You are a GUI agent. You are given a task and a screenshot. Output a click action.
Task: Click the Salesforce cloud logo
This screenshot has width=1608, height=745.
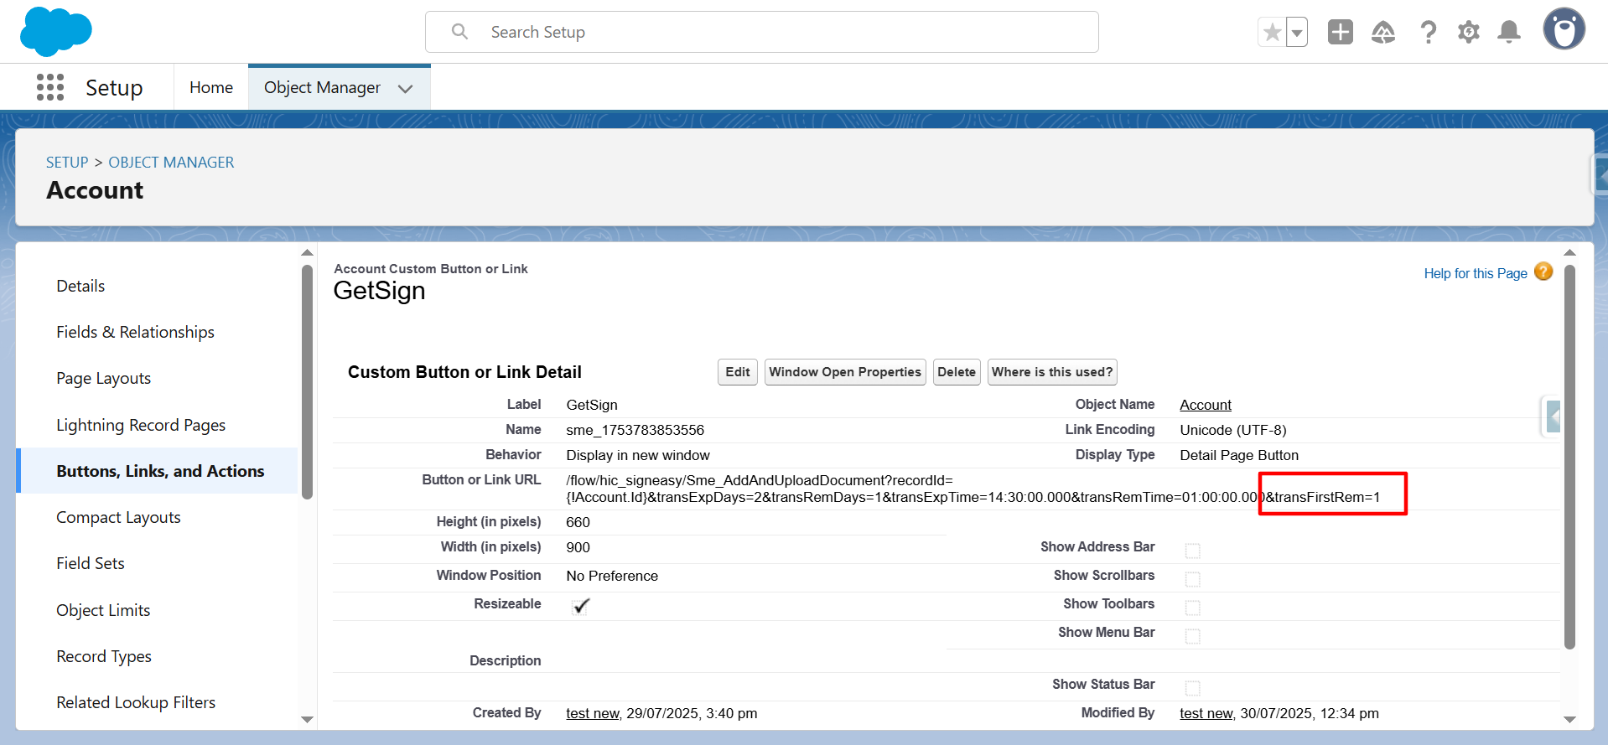56,32
